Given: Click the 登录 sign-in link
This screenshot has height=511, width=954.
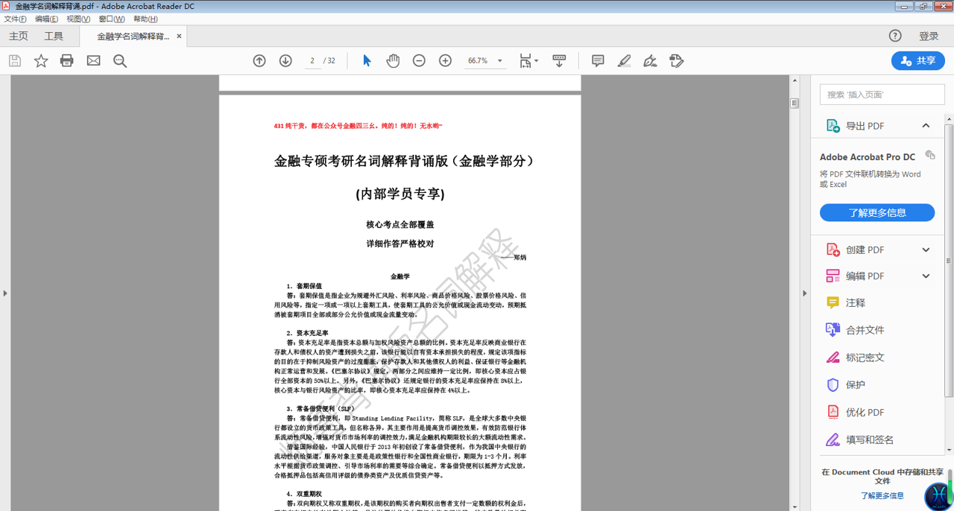Looking at the screenshot, I should point(929,36).
